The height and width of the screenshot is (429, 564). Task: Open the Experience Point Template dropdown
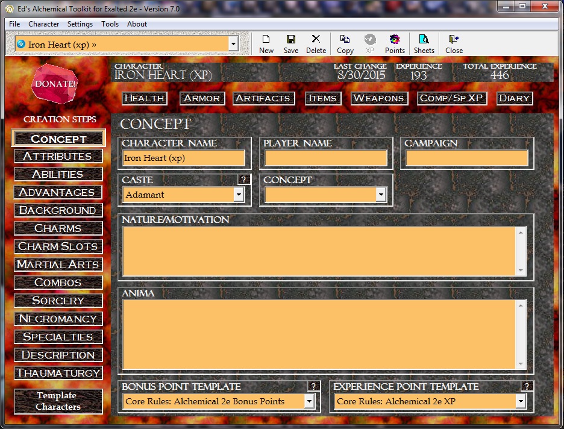coord(521,401)
